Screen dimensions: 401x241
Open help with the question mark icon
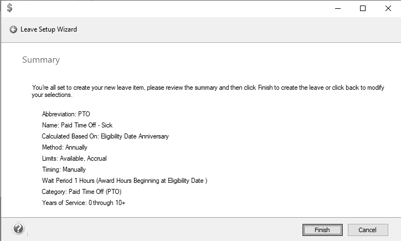tap(18, 228)
